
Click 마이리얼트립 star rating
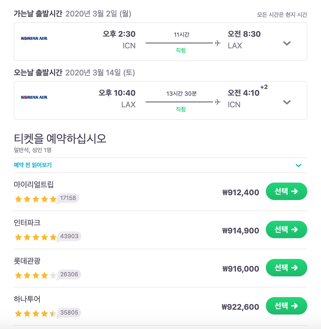click(36, 199)
